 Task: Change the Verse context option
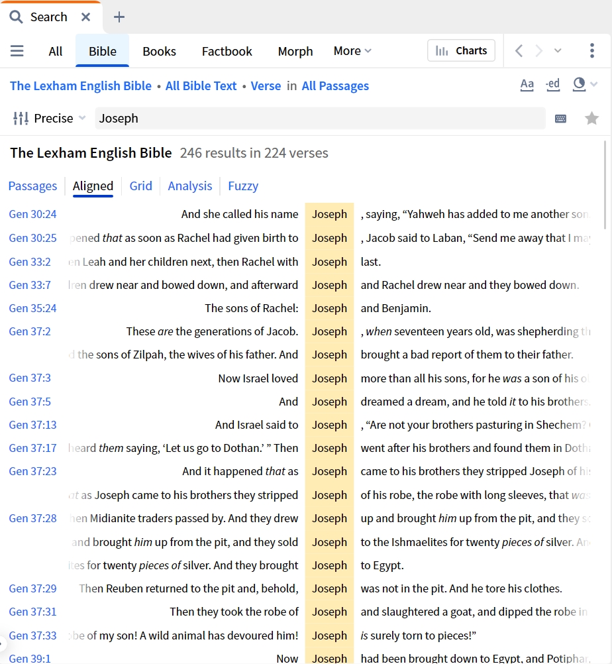pyautogui.click(x=266, y=86)
